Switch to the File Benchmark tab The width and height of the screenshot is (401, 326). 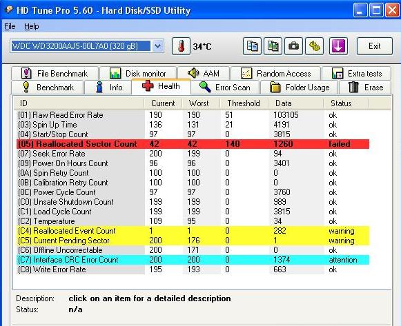point(55,74)
